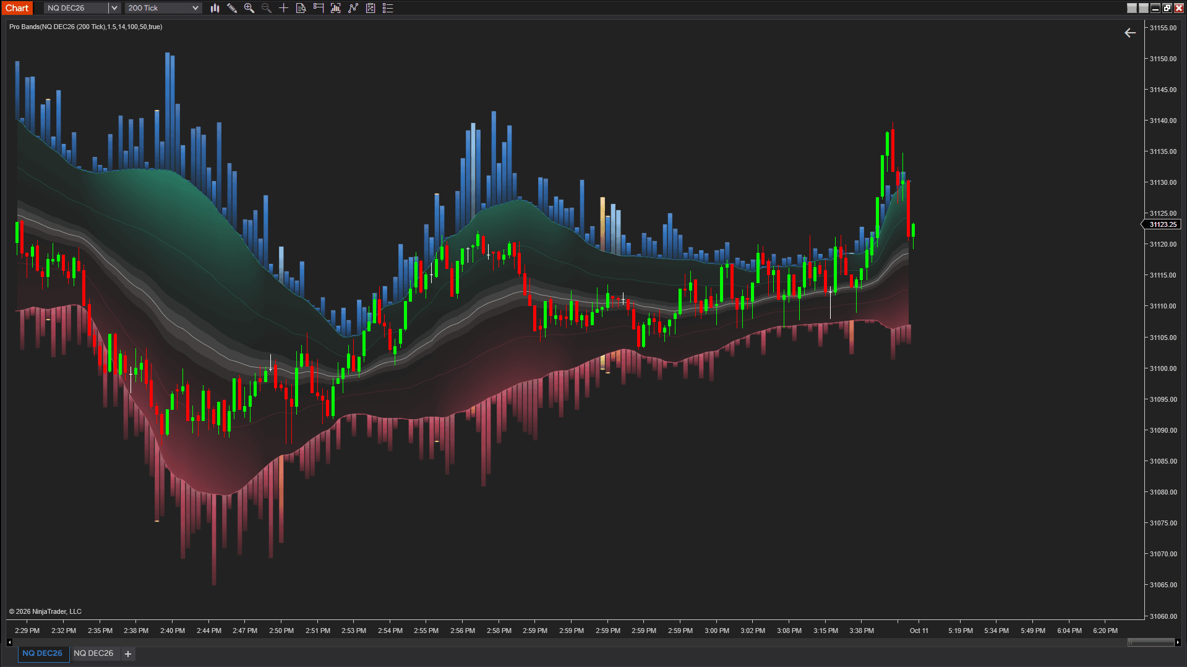1187x667 pixels.
Task: Open the chart Properties icon
Action: click(371, 8)
